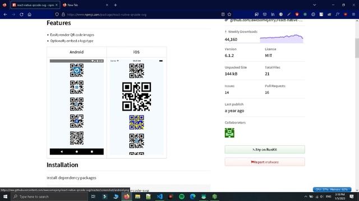Open the Pocket save icon in toolbar

[265, 15]
